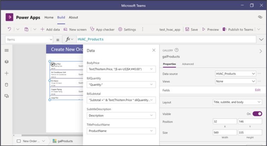This screenshot has width=267, height=146.
Task: Click the Gallery help question icon
Action: click(177, 50)
